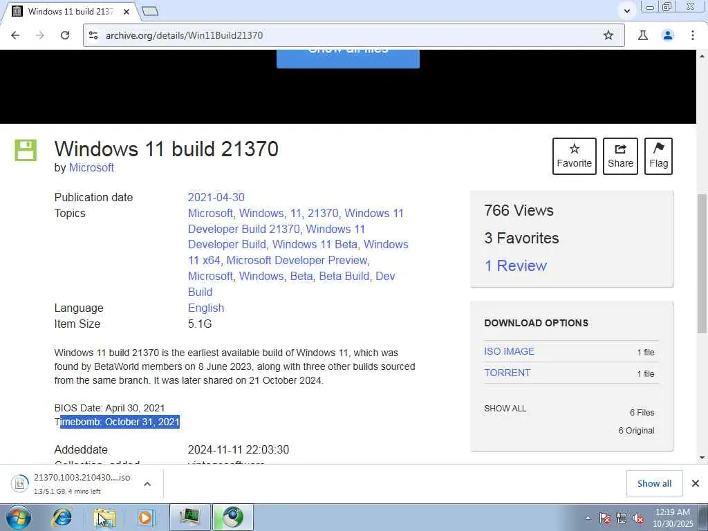
Task: Launch Internet Explorer from the taskbar
Action: [x=62, y=517]
